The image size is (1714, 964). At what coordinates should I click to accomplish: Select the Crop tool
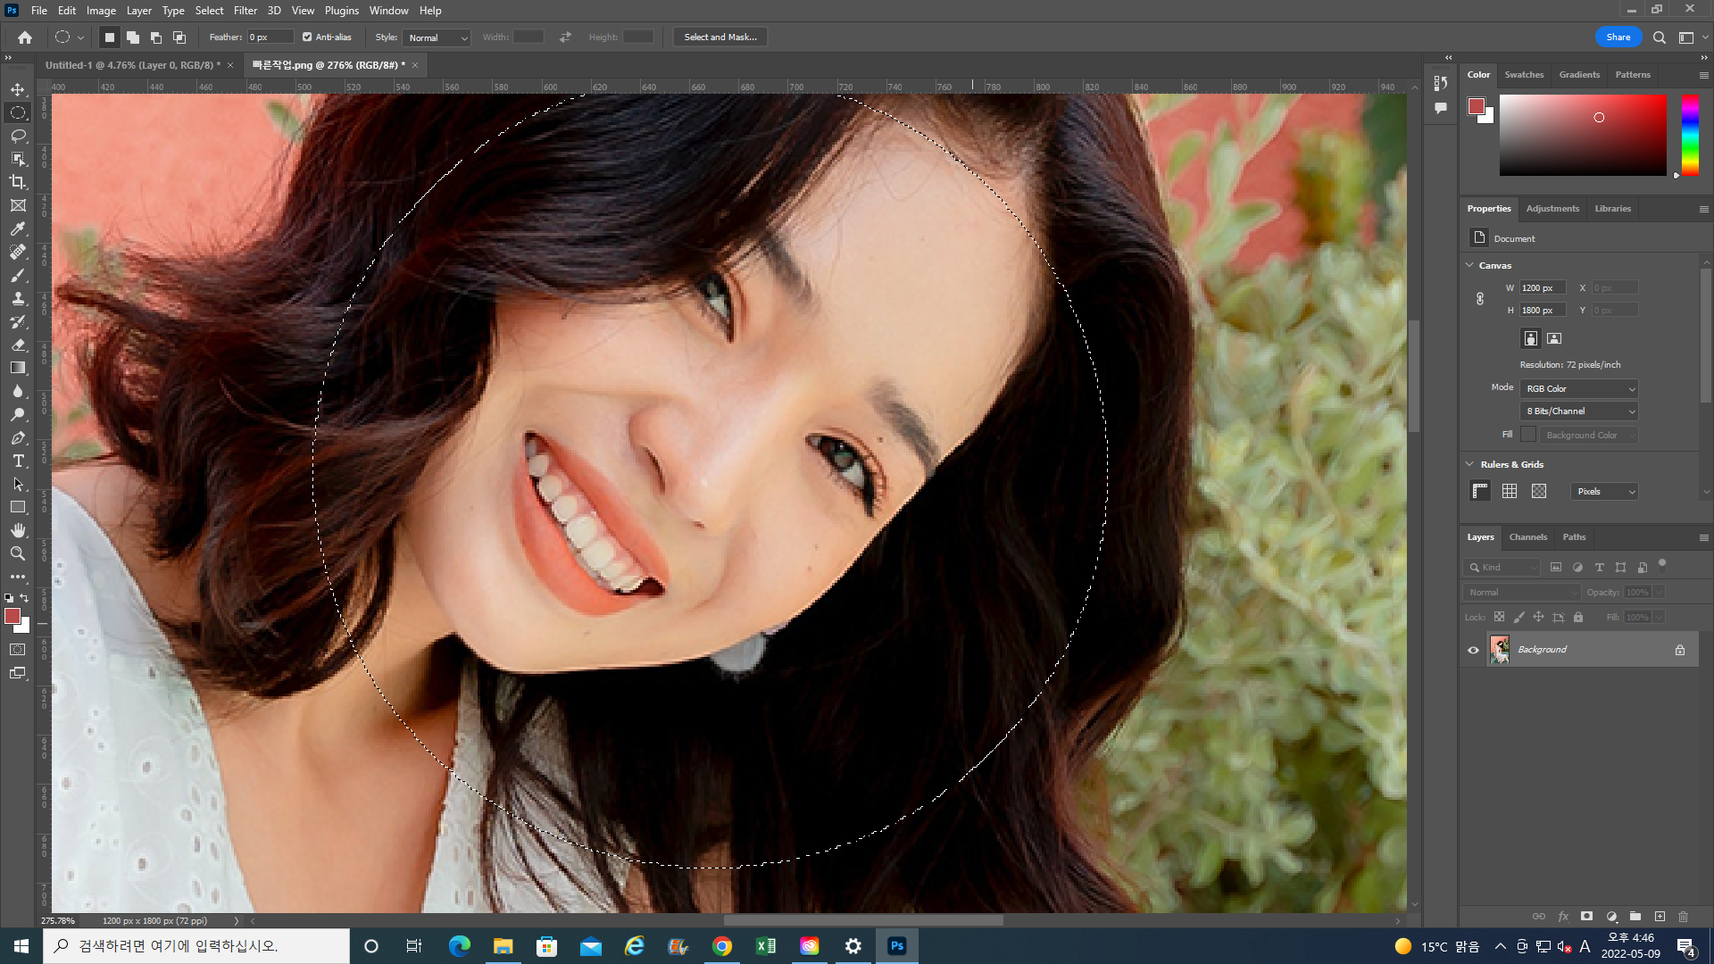18,182
